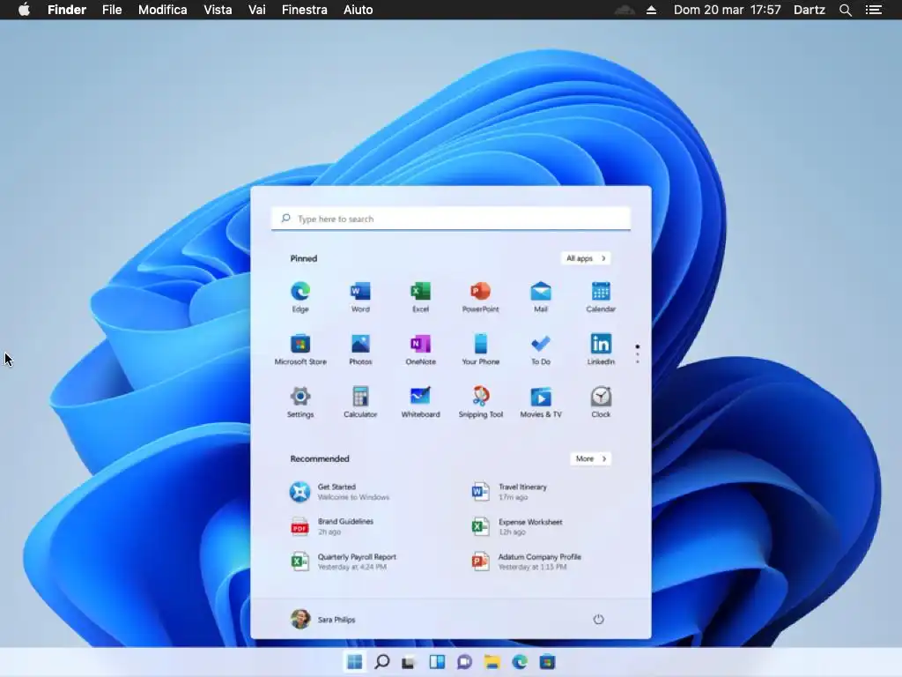Open Sara Philips user account

click(x=322, y=620)
